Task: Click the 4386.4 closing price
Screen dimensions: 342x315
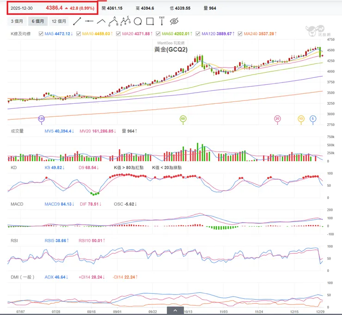Action: point(54,8)
